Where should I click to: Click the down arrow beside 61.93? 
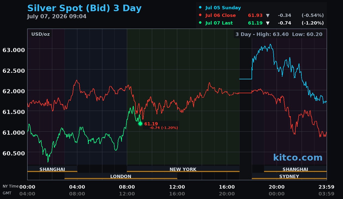click(268, 16)
